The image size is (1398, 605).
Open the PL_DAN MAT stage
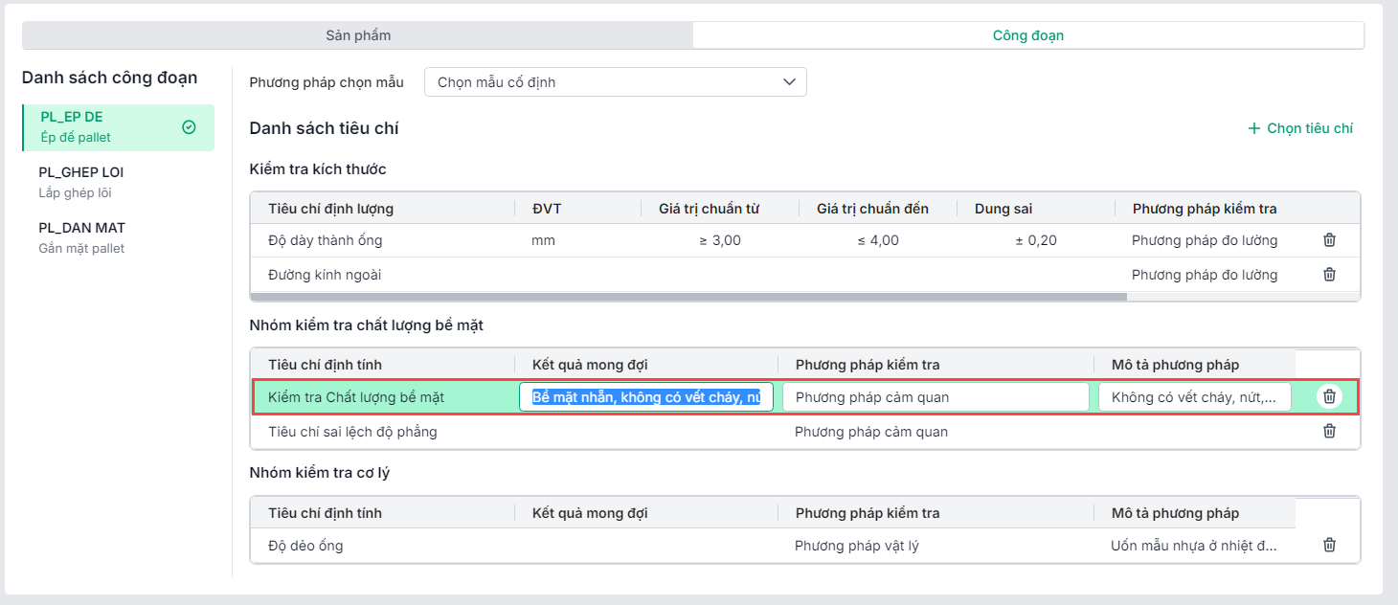click(81, 237)
